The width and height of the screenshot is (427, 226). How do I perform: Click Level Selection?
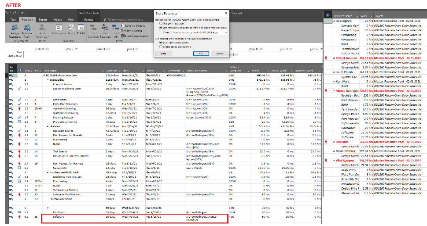[93, 31]
